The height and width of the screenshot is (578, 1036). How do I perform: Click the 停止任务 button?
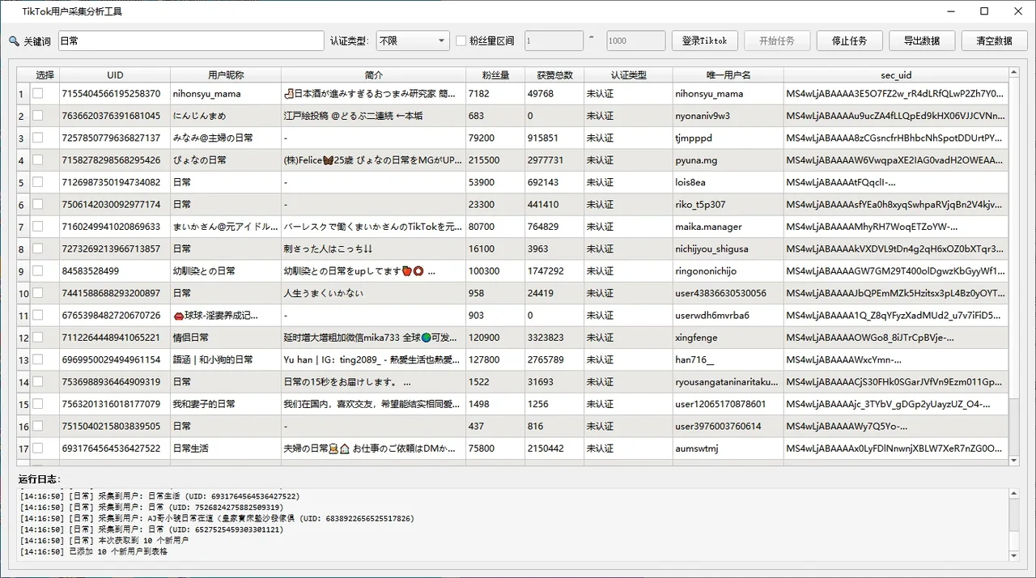click(x=849, y=40)
